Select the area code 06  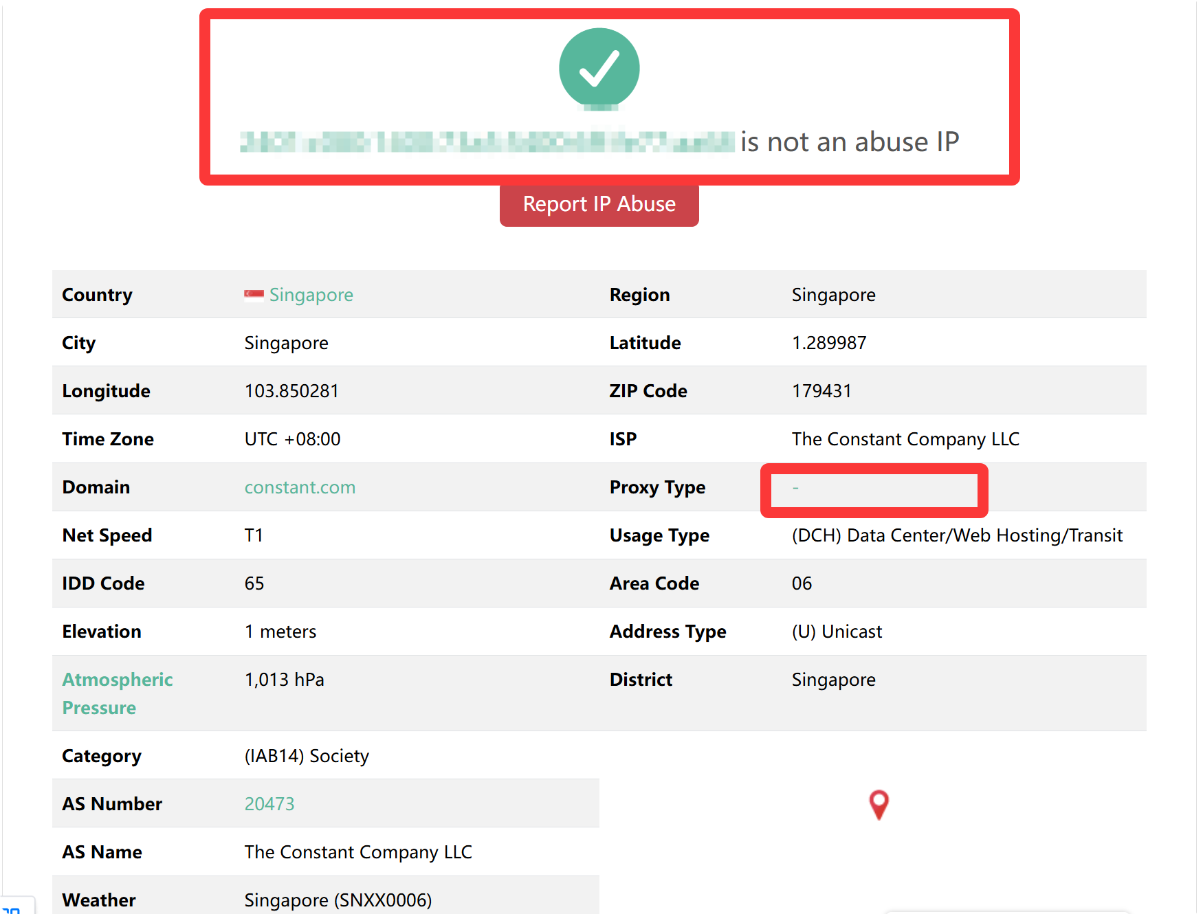tap(802, 583)
